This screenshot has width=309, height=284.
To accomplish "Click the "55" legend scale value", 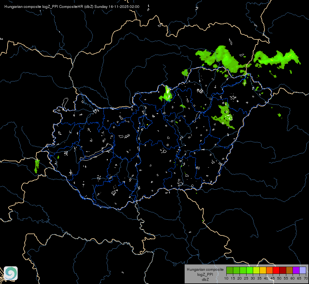I will (286, 279).
